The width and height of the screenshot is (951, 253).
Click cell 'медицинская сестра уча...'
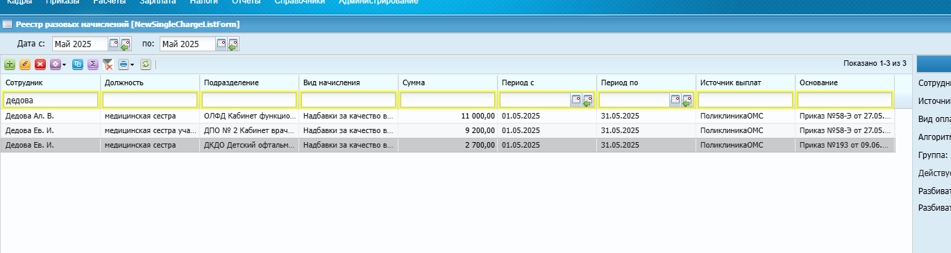tap(150, 130)
